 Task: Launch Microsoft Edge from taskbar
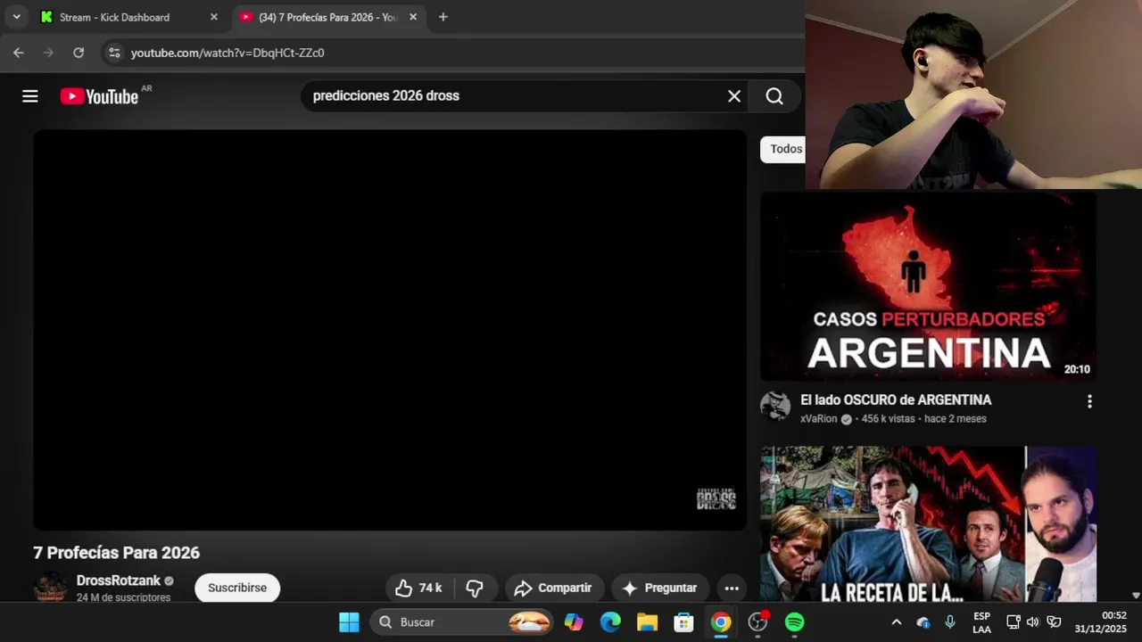click(x=610, y=621)
